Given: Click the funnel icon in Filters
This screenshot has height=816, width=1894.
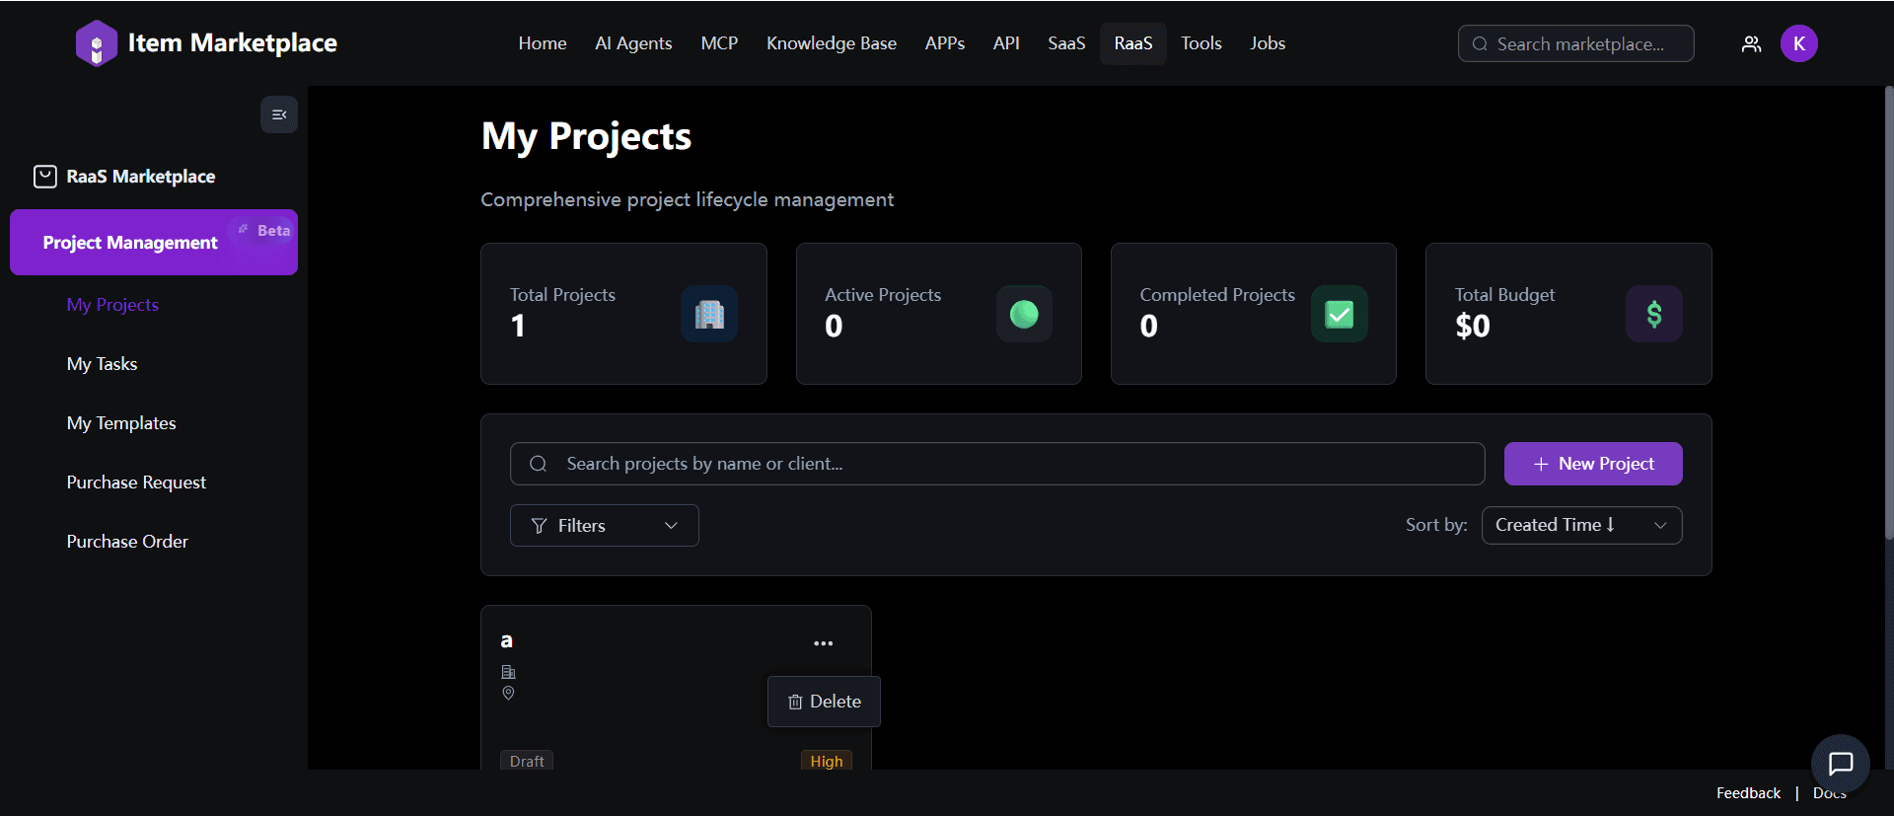Looking at the screenshot, I should pos(539,526).
